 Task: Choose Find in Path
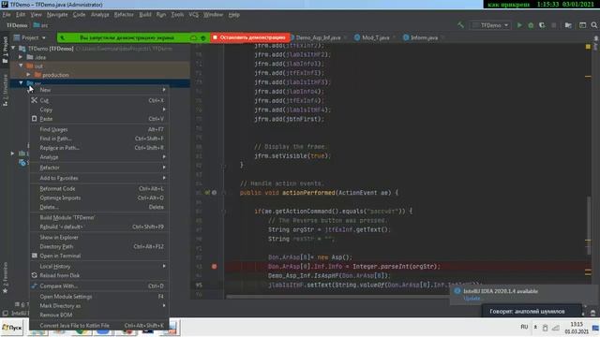tap(99, 139)
